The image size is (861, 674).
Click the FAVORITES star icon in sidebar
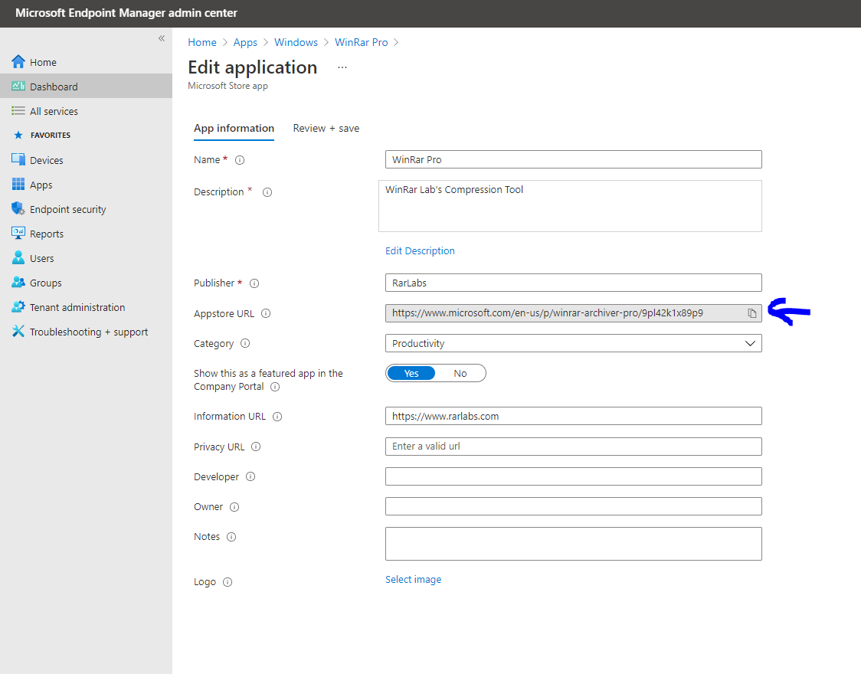click(x=18, y=135)
